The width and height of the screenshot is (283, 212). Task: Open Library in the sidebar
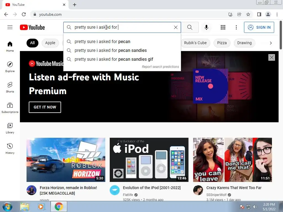pos(10,128)
